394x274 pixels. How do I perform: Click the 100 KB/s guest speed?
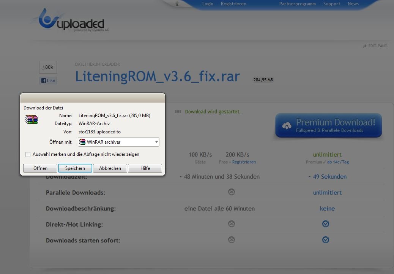tap(200, 155)
